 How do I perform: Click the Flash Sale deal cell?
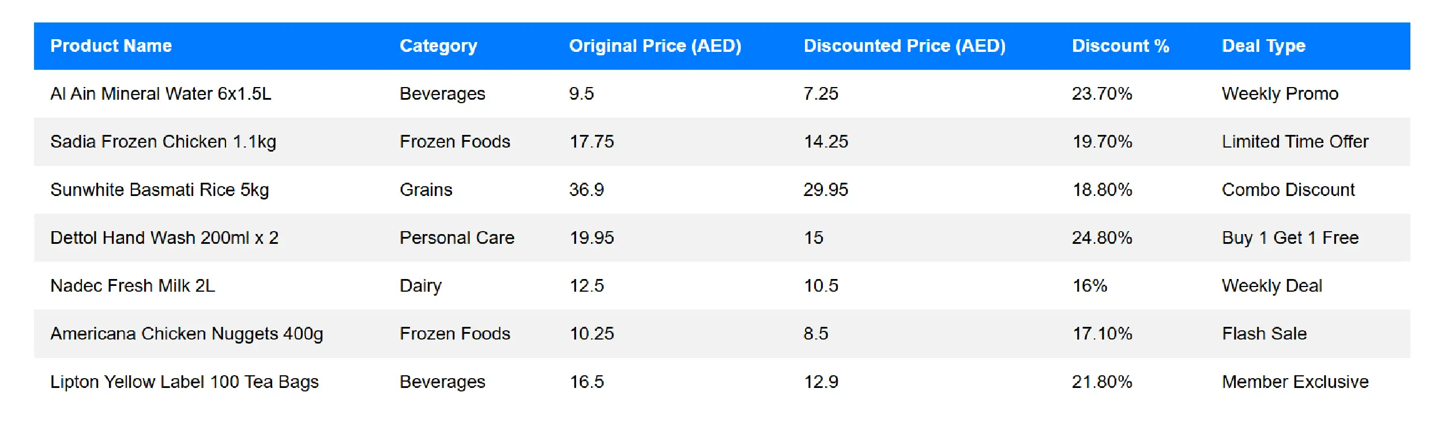[1264, 334]
